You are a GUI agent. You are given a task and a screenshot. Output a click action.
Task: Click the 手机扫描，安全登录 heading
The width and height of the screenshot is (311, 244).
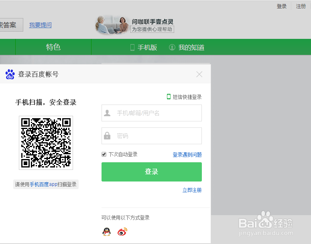46,103
